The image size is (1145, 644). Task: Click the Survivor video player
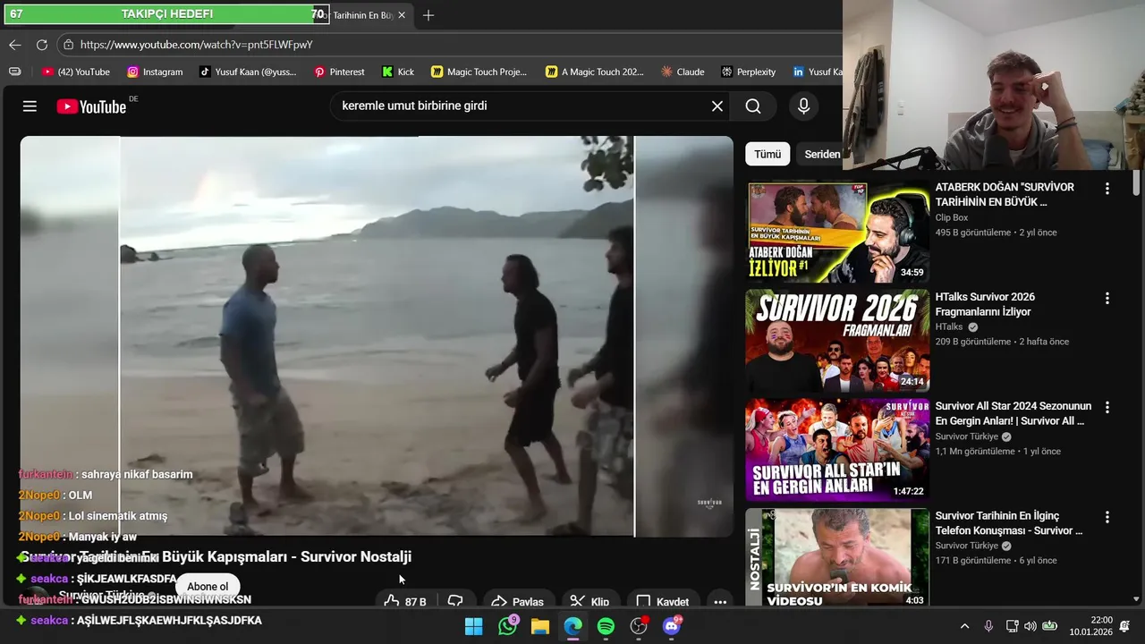pos(377,336)
